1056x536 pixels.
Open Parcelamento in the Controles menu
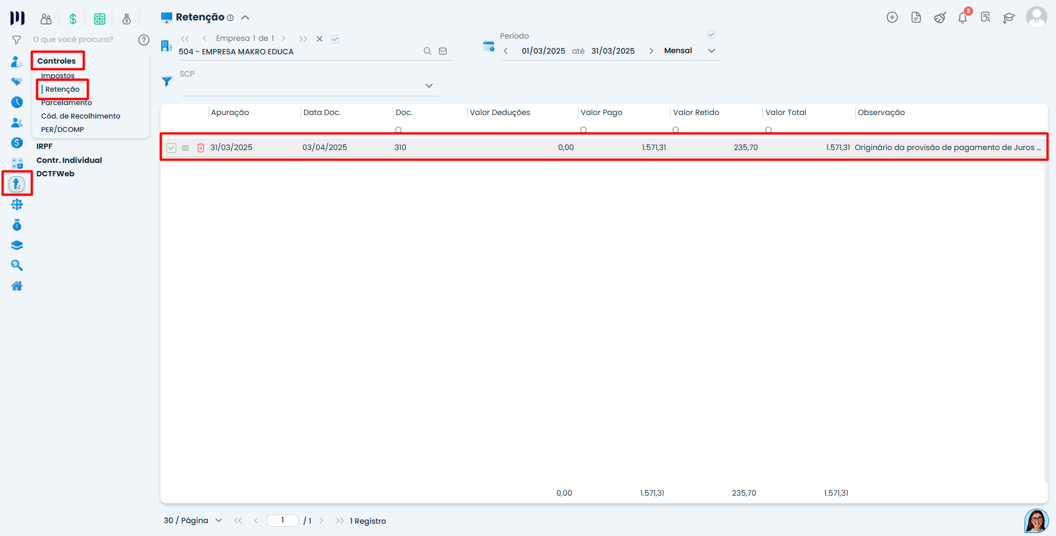[67, 103]
